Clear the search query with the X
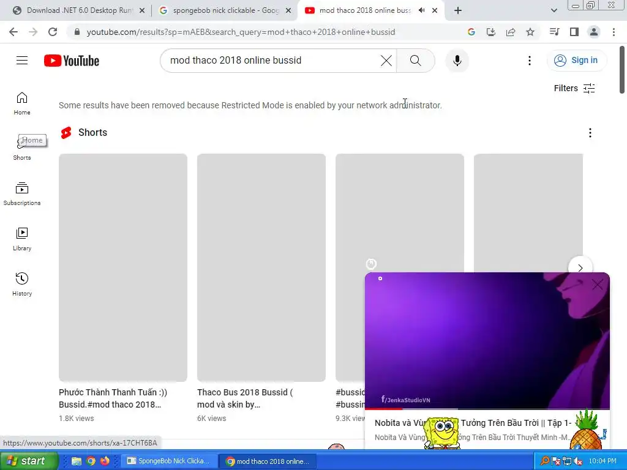Viewport: 627px width, 470px height. [386, 61]
